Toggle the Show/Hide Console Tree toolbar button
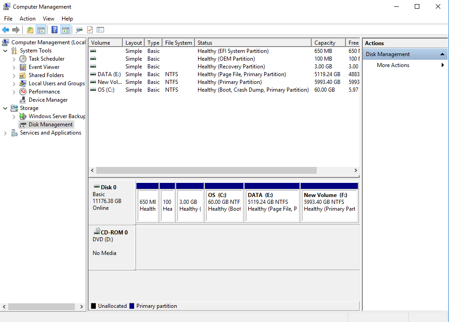Screen dimensions: 449x322 tap(41, 30)
